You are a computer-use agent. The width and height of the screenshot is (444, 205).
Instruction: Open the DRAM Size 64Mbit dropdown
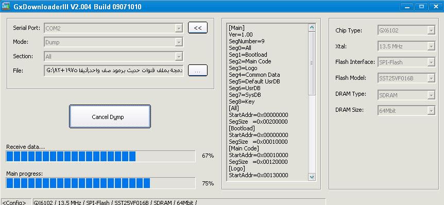coord(406,111)
